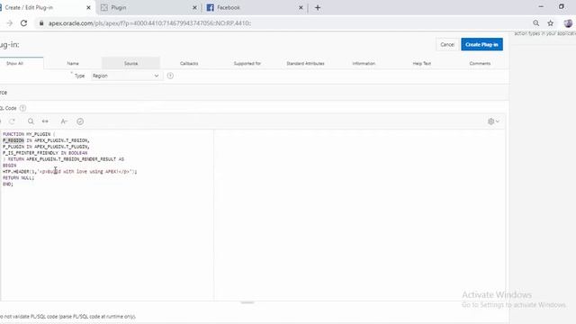Open the Supported for tab
The width and height of the screenshot is (576, 324).
pos(247,63)
